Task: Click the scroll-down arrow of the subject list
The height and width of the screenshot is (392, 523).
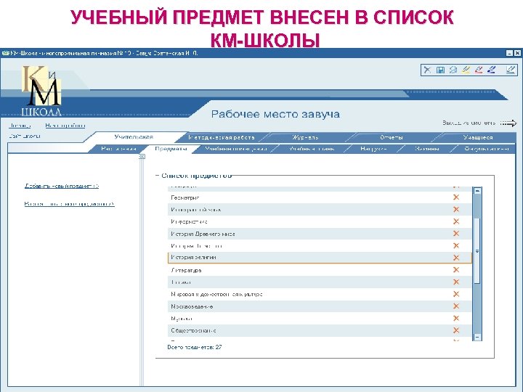Action: click(477, 337)
